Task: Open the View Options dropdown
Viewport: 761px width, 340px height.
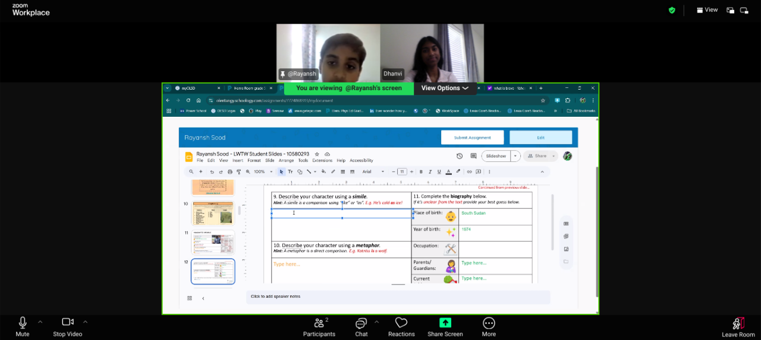Action: pyautogui.click(x=445, y=88)
